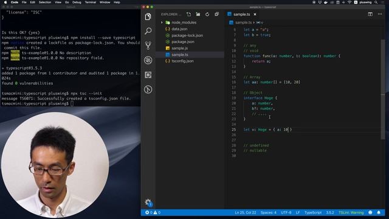This screenshot has width=389, height=219.
Task: Click the terminal prompt line
Action: (x=37, y=103)
